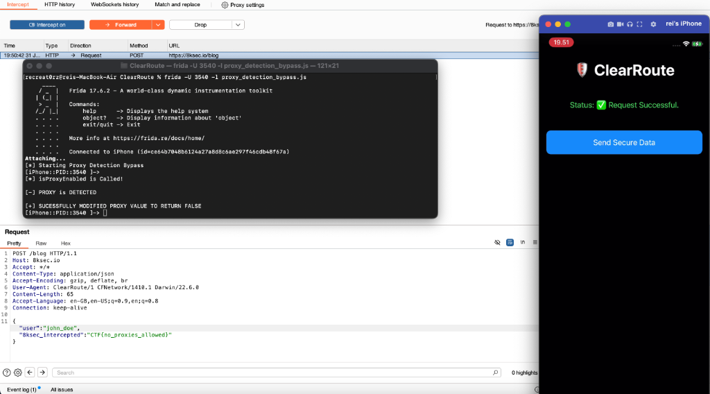Expand the Drop button dropdown arrow
The height and width of the screenshot is (394, 710).
coord(238,25)
